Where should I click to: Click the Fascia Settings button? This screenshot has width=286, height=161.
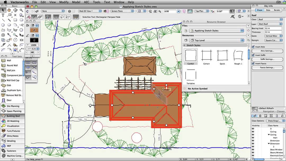267,68
